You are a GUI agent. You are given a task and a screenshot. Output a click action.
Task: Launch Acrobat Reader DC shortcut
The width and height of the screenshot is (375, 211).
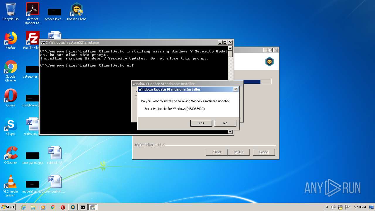(33, 13)
